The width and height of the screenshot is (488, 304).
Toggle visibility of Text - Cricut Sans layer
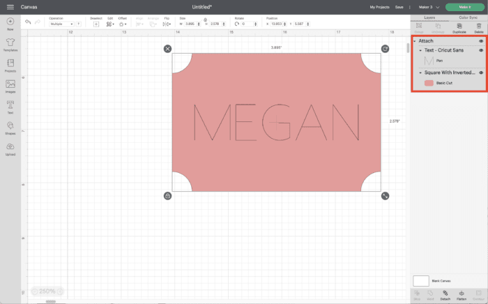[x=481, y=51]
